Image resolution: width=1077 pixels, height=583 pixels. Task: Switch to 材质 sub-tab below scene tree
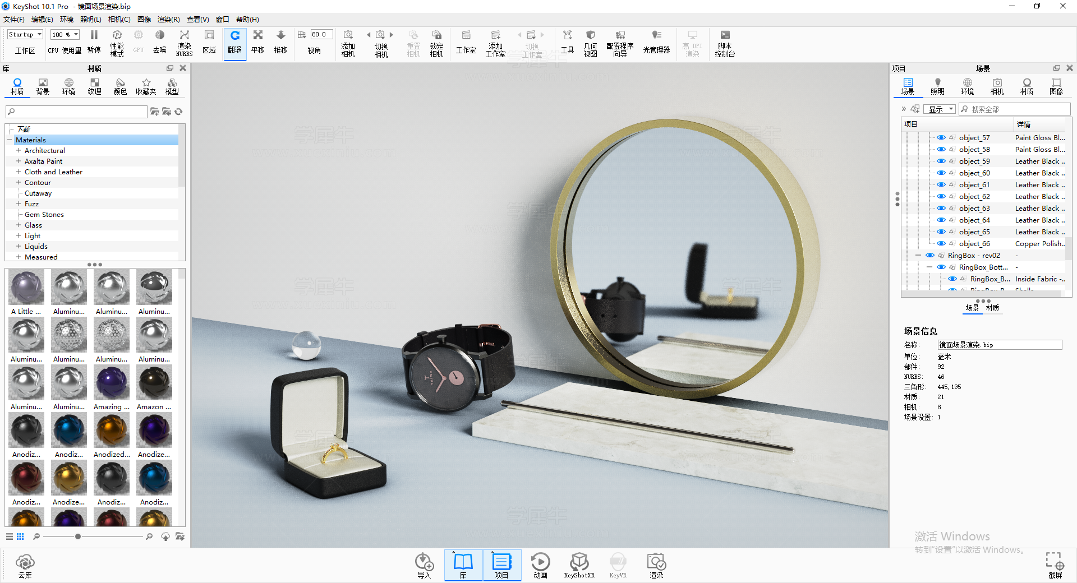click(992, 308)
